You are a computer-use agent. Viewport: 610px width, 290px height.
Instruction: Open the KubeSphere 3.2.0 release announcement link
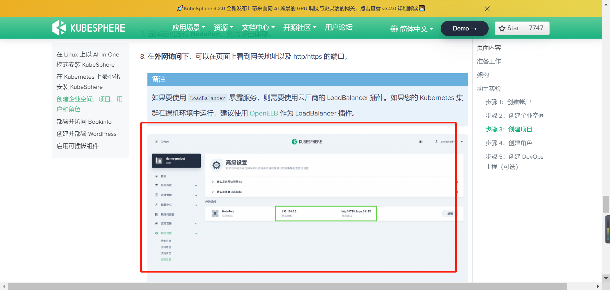pyautogui.click(x=301, y=9)
